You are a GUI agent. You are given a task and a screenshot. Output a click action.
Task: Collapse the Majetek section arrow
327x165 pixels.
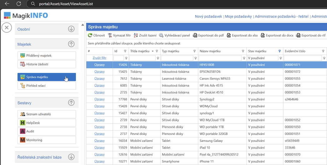[x=71, y=44]
